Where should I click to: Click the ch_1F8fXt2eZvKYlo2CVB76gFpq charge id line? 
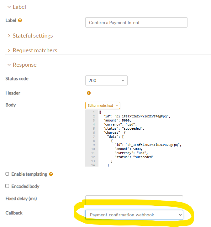click(x=148, y=145)
